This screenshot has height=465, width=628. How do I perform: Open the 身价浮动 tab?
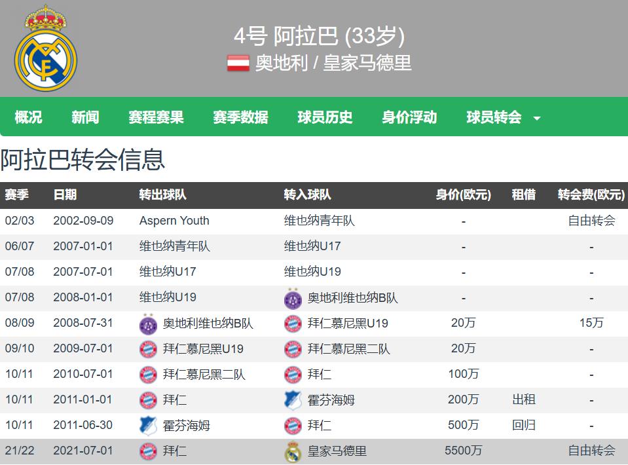tap(409, 117)
